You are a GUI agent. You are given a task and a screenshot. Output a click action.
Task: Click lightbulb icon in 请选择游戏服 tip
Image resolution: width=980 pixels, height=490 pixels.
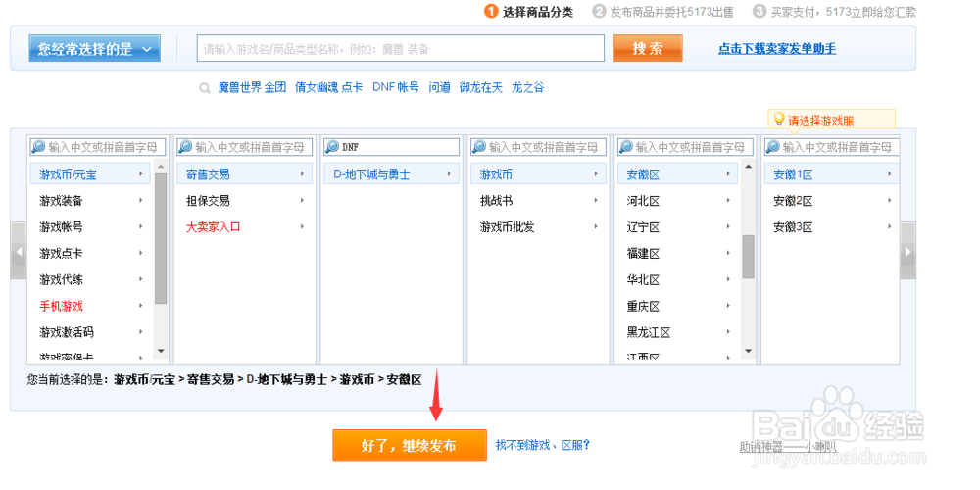click(779, 119)
